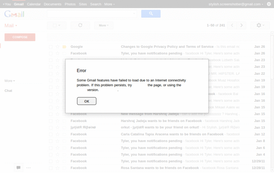Star the Carla Catalina Tapia Aracena email
The image size is (274, 173).
coord(57,134)
